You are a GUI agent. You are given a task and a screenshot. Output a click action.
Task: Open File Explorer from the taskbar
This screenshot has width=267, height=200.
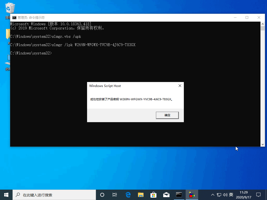point(141,195)
